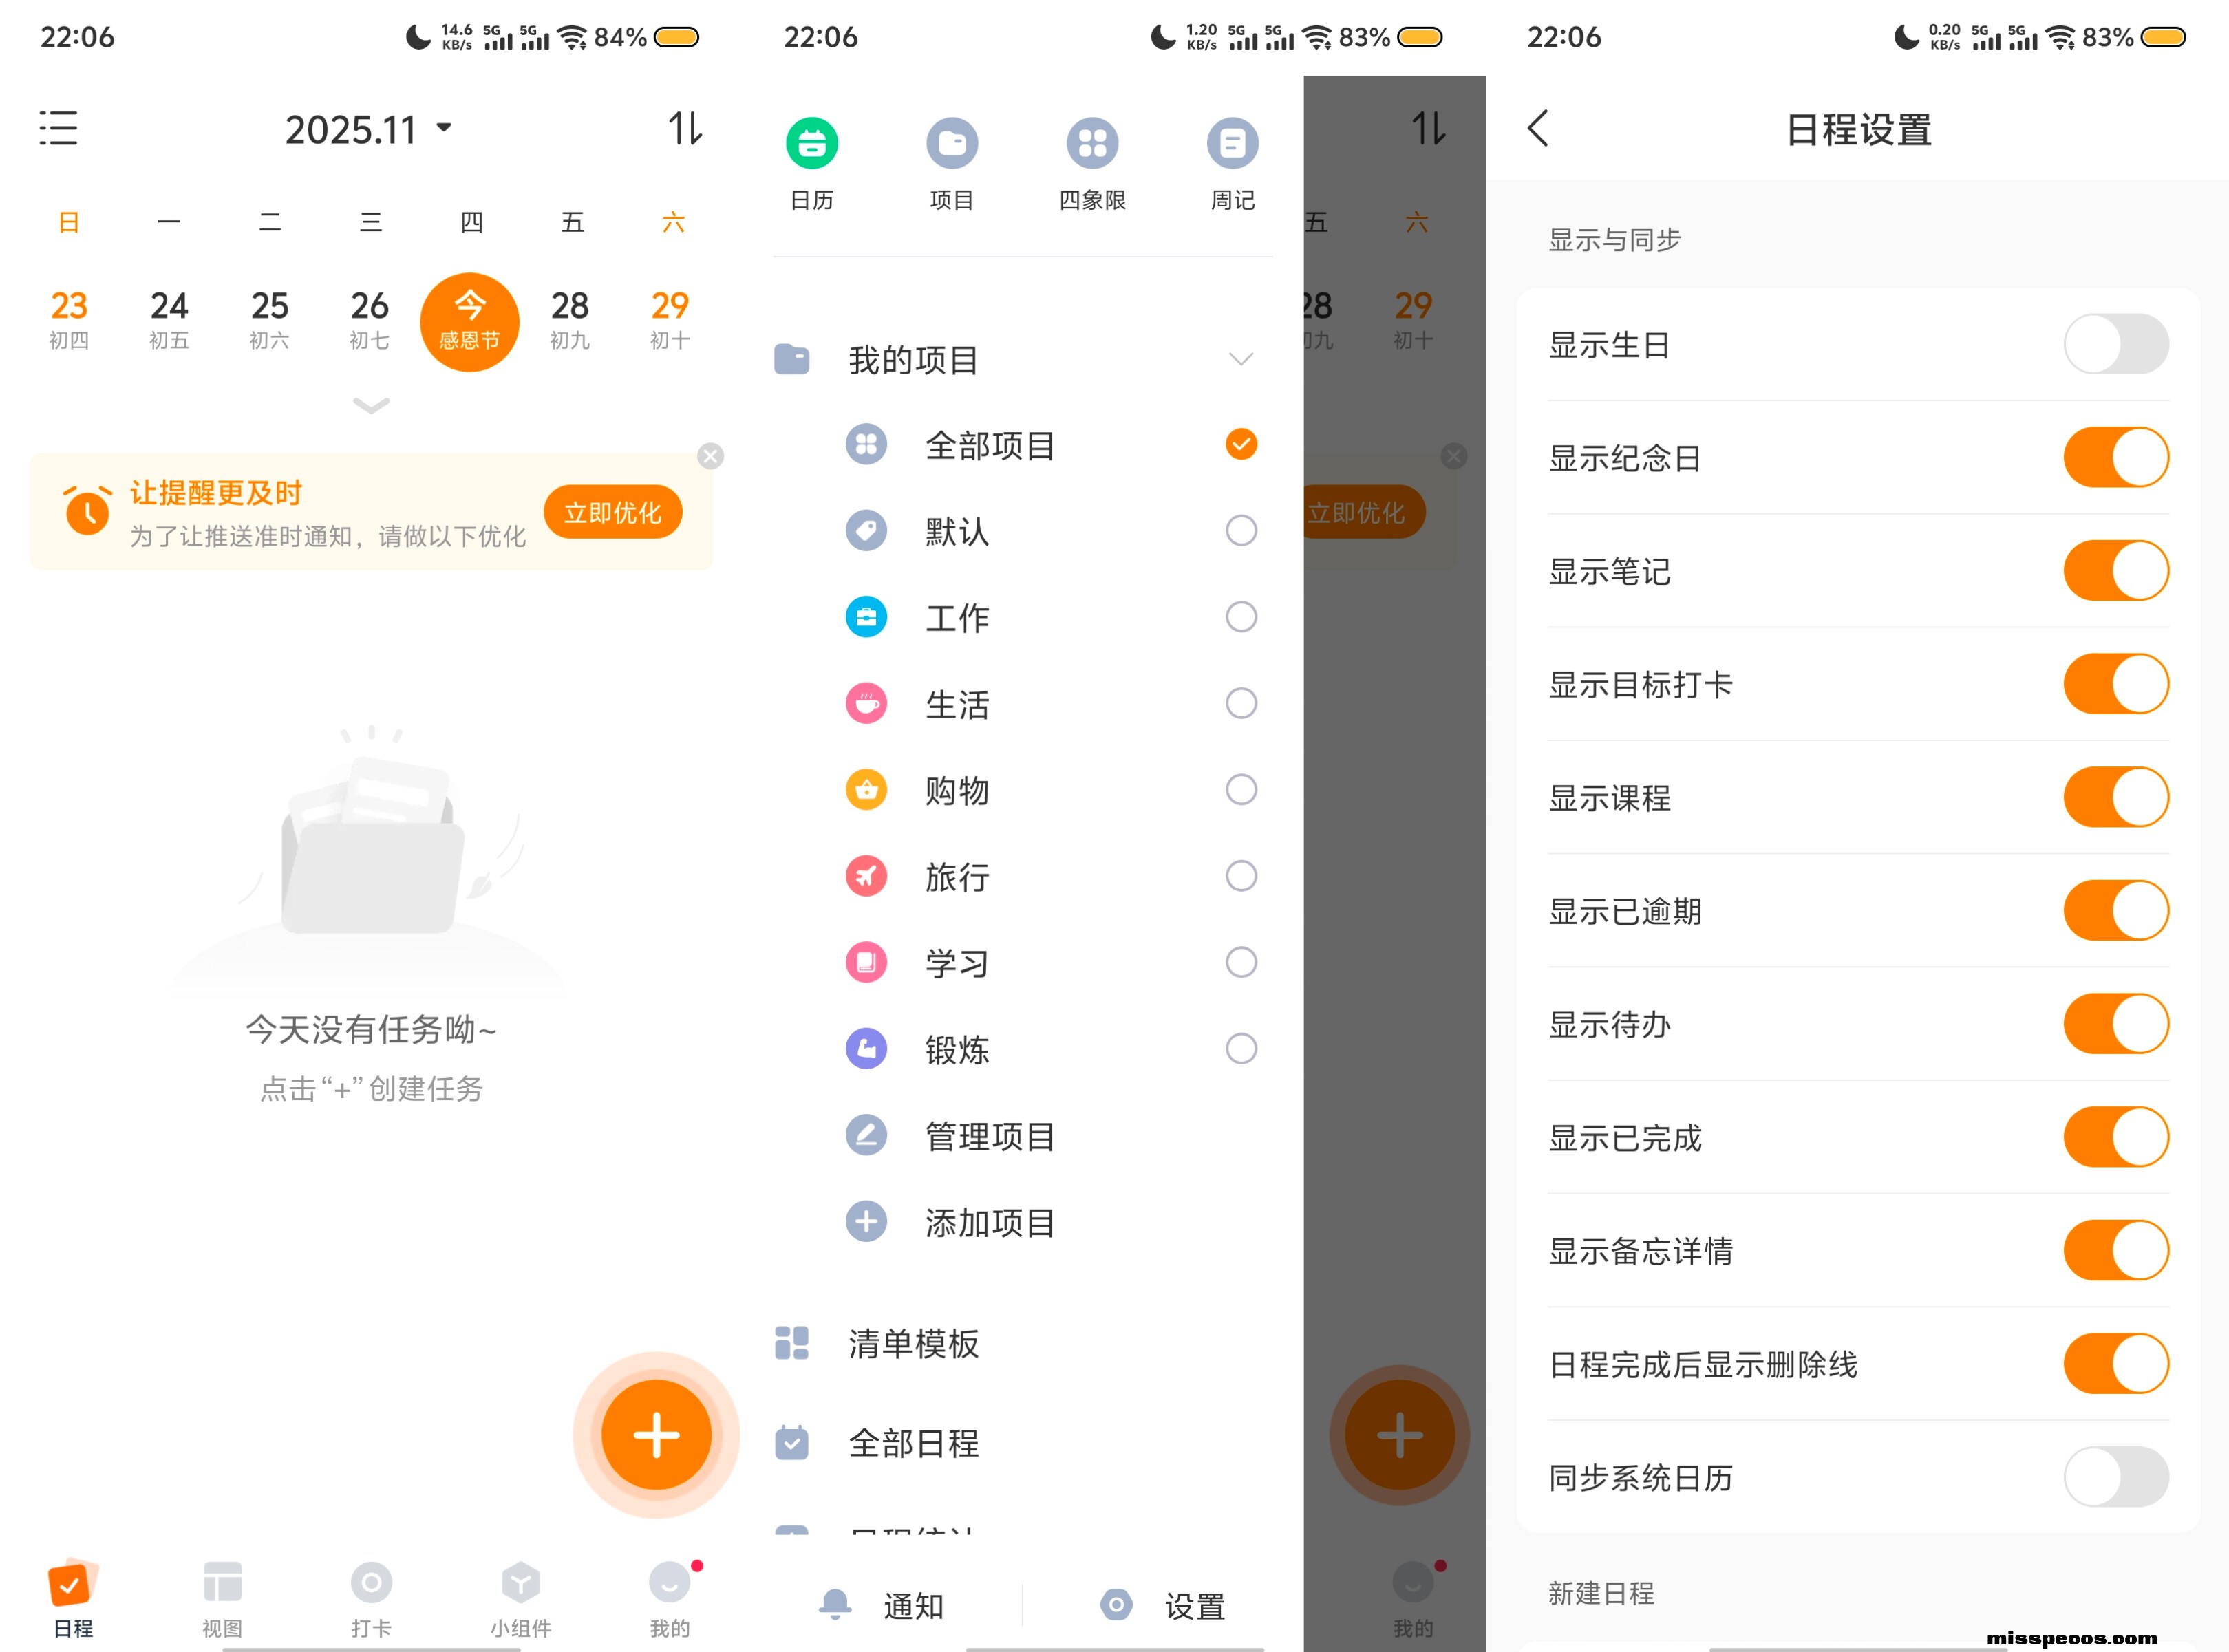Collapse the 我的项目 section chevron

click(1240, 359)
